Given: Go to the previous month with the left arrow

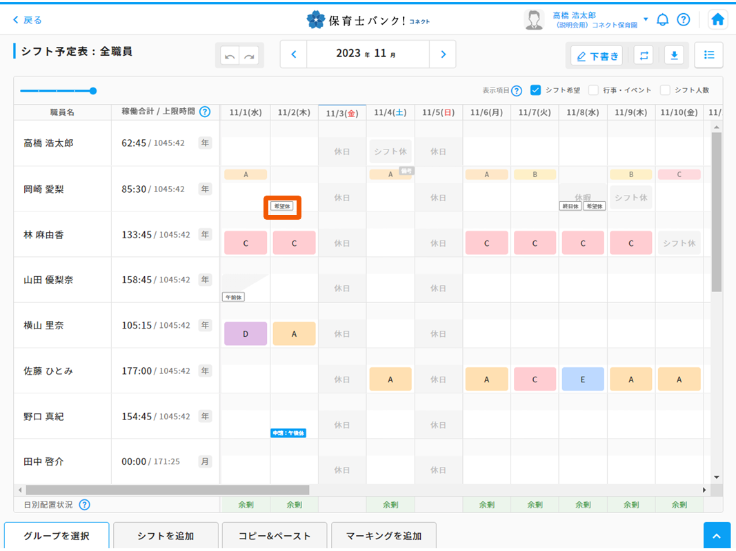Looking at the screenshot, I should (293, 54).
